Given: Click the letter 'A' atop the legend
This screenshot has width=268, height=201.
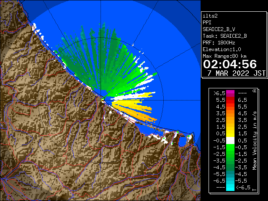Looking at the screenshot, I should click(x=255, y=90).
